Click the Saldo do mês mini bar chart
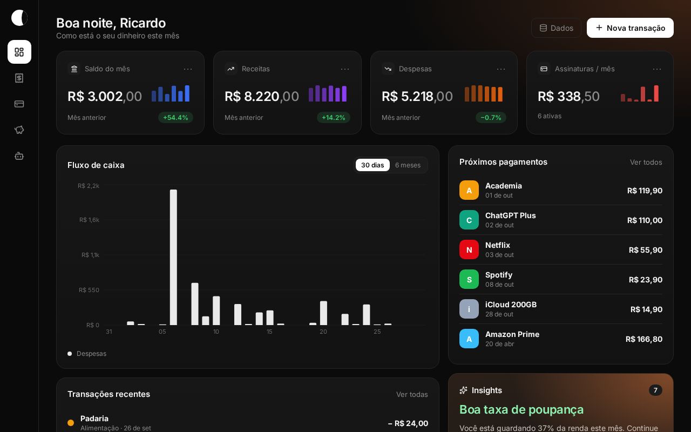This screenshot has height=432, width=691. coord(171,93)
